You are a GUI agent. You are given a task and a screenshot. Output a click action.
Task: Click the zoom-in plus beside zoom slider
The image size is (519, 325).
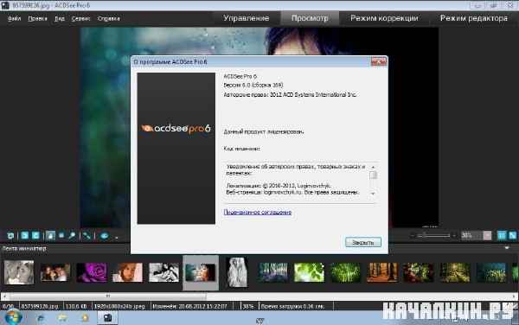pyautogui.click(x=454, y=236)
